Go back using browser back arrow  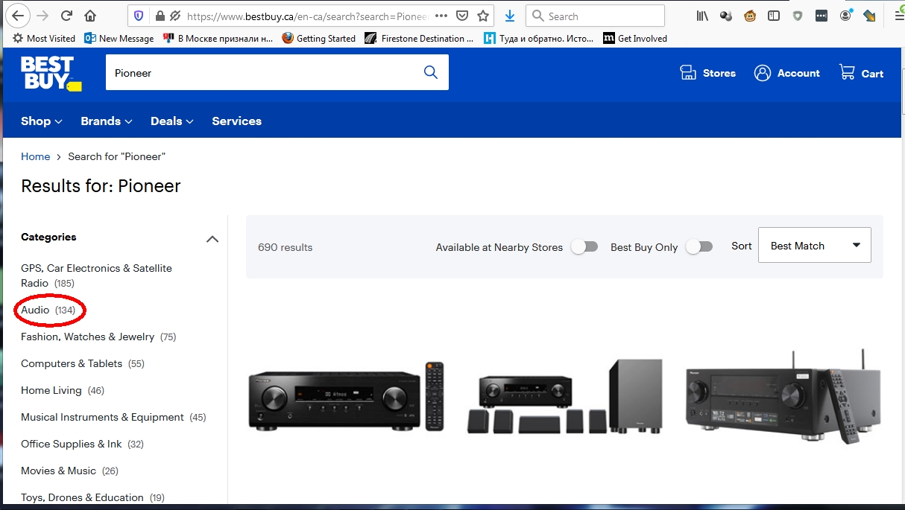(18, 16)
